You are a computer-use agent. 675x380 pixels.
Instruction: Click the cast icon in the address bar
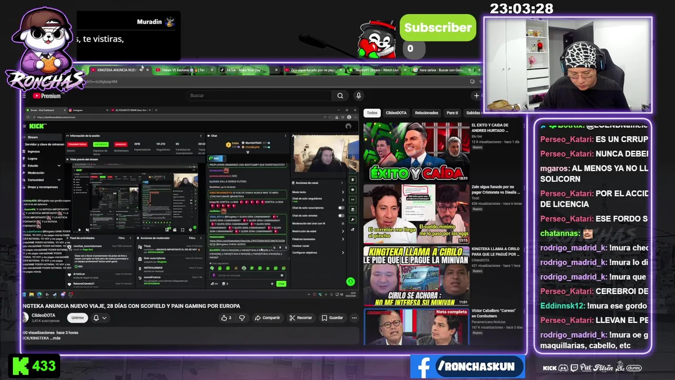472,81
